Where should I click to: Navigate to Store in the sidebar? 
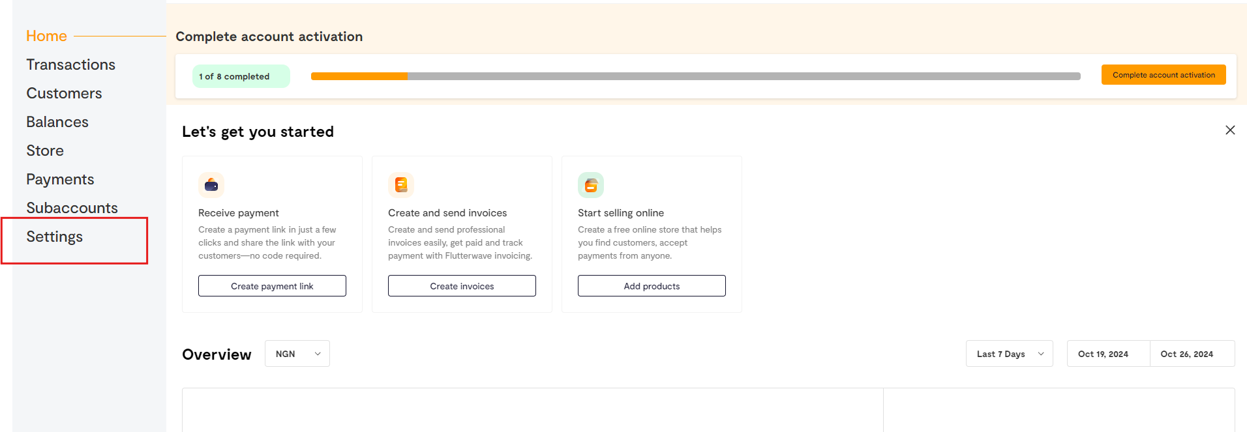pyautogui.click(x=45, y=151)
